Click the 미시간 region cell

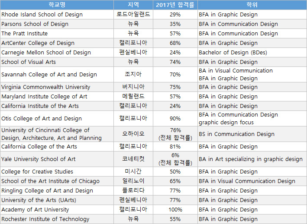pos(133,171)
